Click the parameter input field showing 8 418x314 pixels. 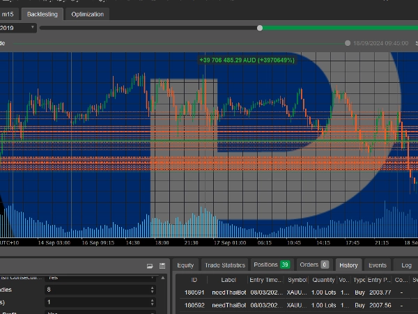(x=98, y=289)
